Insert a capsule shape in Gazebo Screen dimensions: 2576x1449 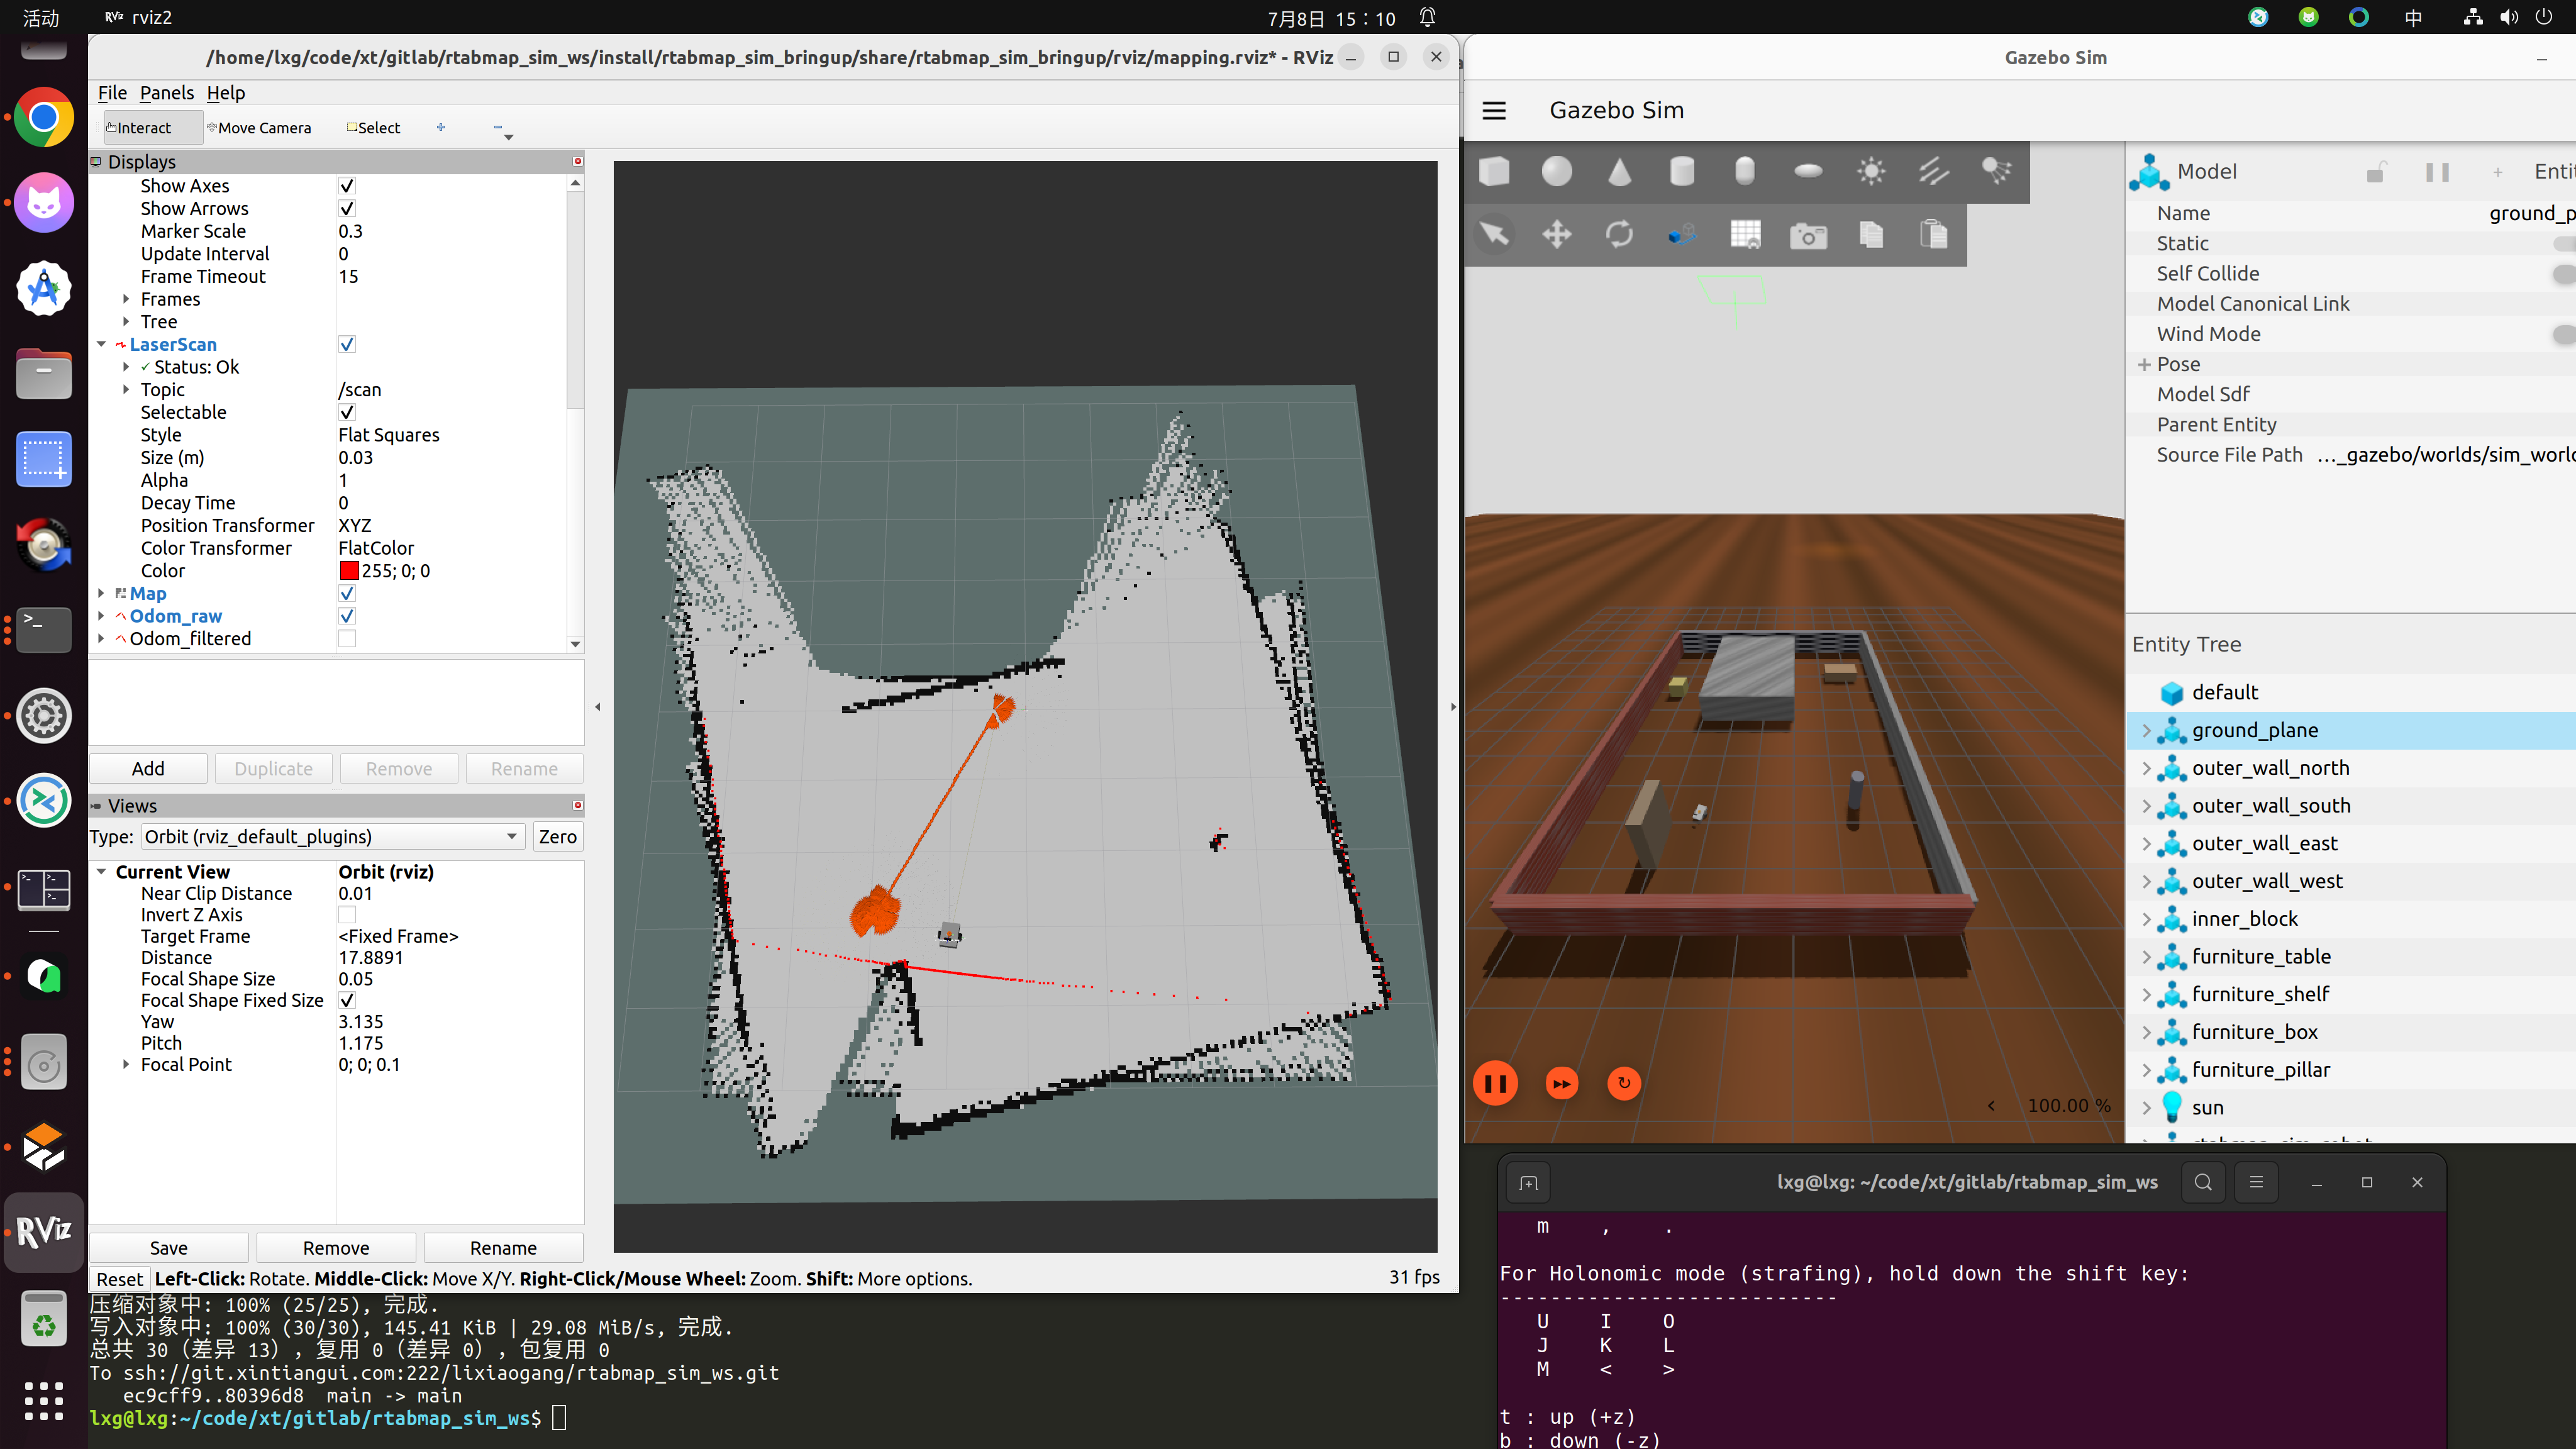(1745, 172)
